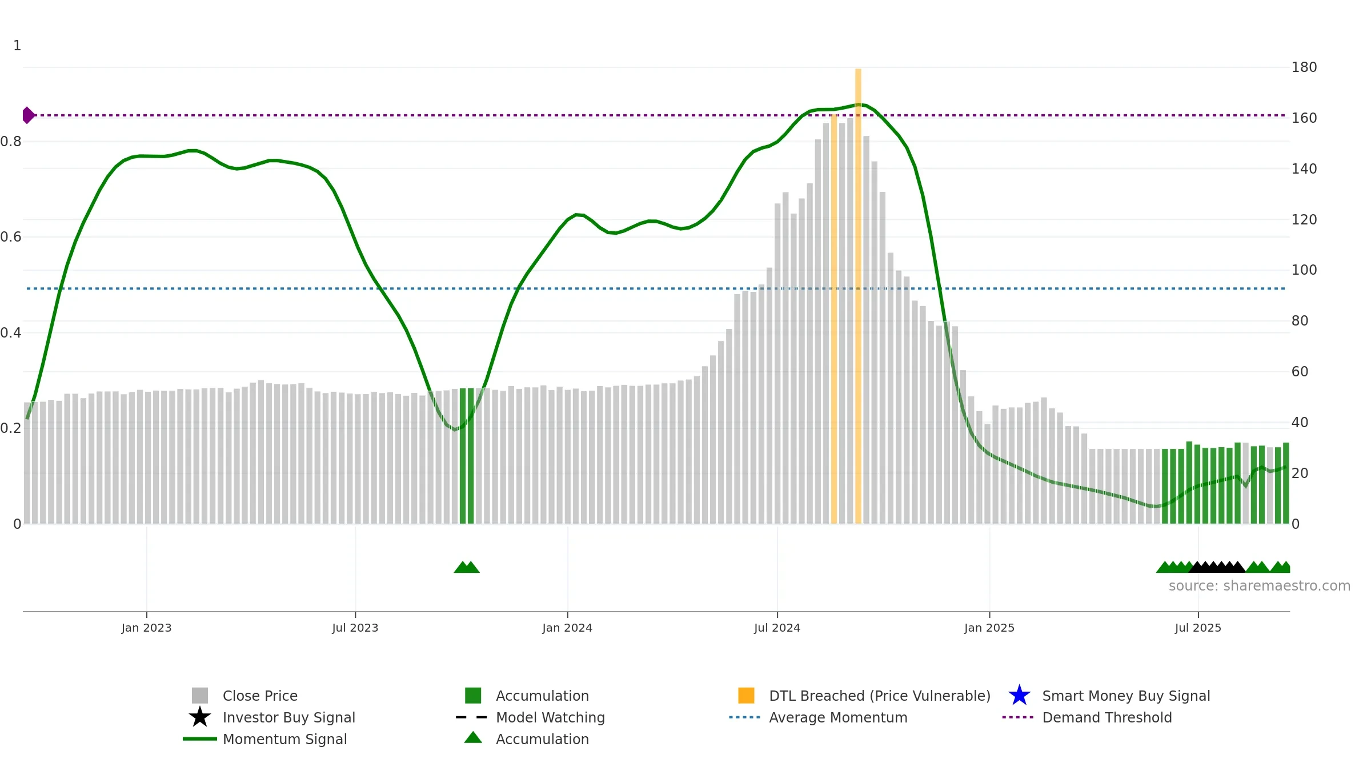
Task: Click the purple diamond on the Demand Threshold line
Action: tap(27, 115)
